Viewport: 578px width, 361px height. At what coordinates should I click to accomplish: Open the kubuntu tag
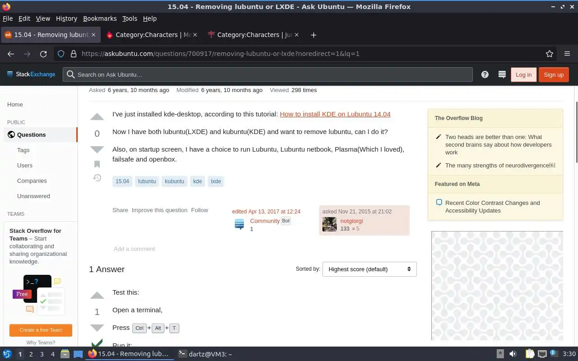click(x=174, y=181)
